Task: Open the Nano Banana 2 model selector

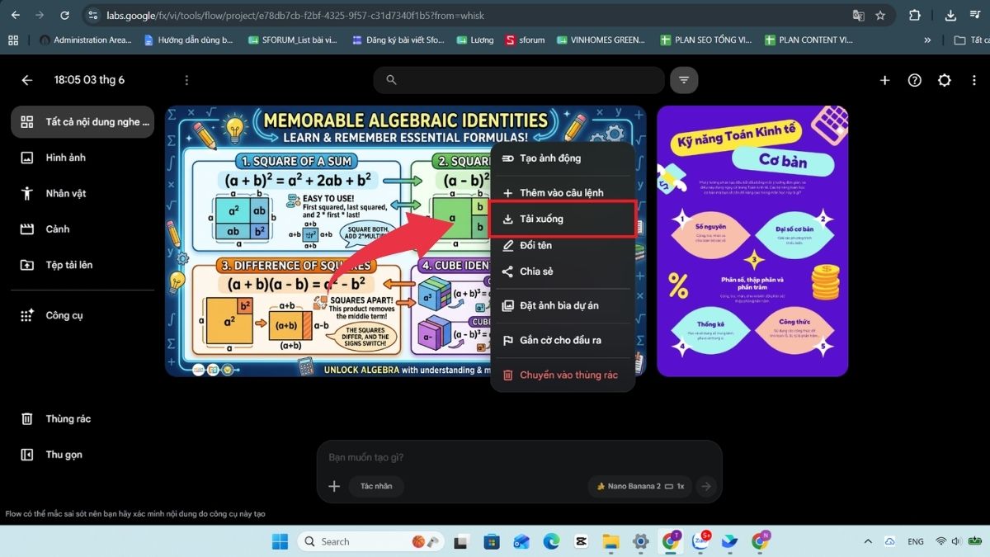Action: (640, 486)
